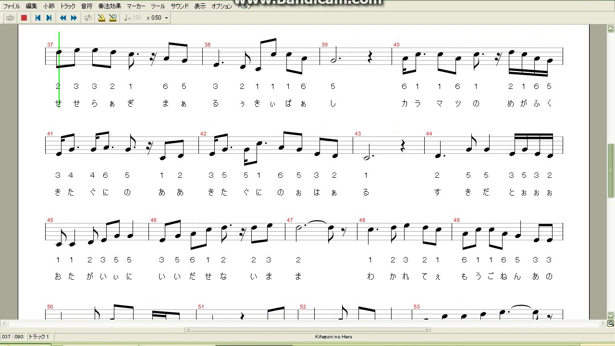Image resolution: width=615 pixels, height=346 pixels.
Task: Click measure number 50
Action: click(50, 307)
